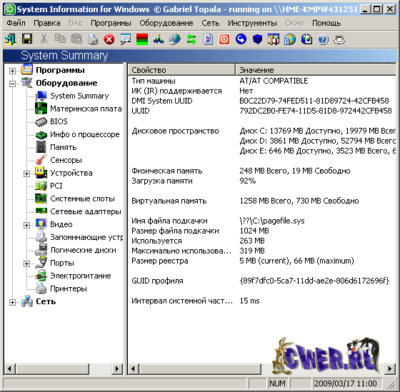This screenshot has height=392, width=400.
Task: Click tree panel scroll left arrow
Action: pyautogui.click(x=9, y=368)
